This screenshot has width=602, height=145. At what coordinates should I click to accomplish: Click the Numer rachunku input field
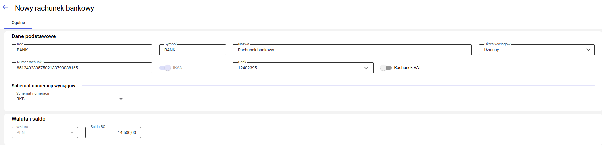81,68
